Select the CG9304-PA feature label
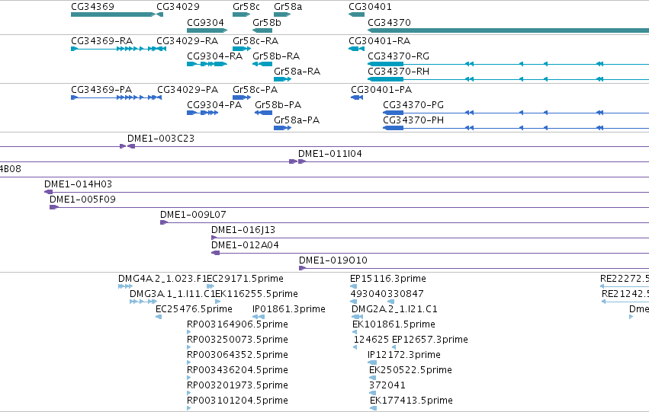649x412 pixels. pos(214,105)
